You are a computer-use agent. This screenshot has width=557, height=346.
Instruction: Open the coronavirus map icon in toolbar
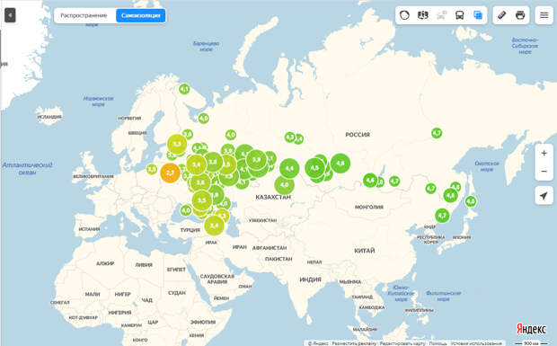coord(404,15)
